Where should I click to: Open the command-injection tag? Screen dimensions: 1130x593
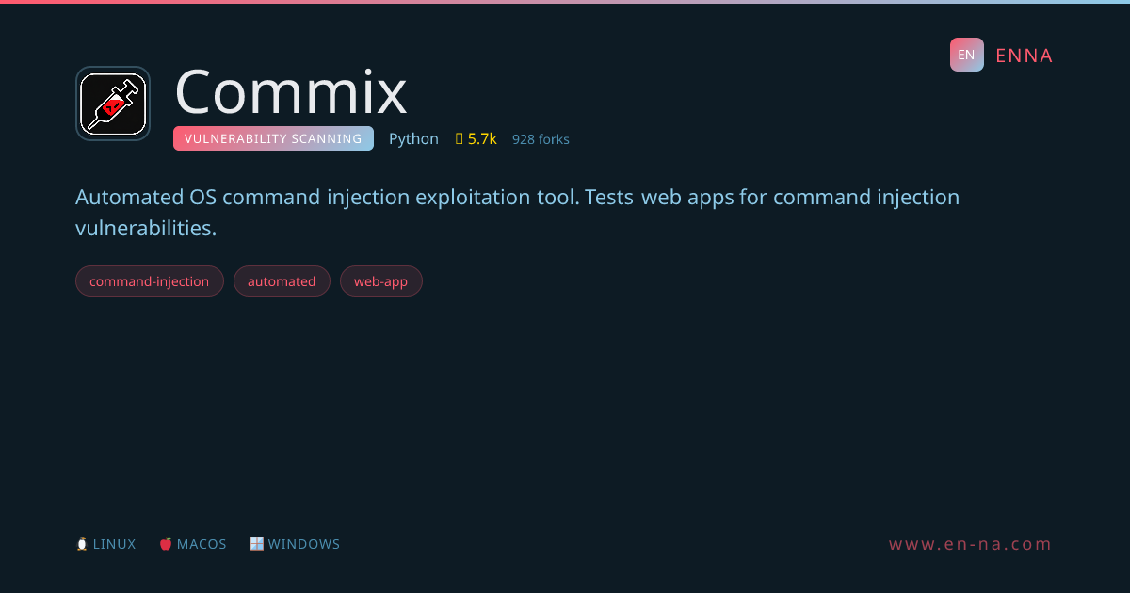(150, 281)
